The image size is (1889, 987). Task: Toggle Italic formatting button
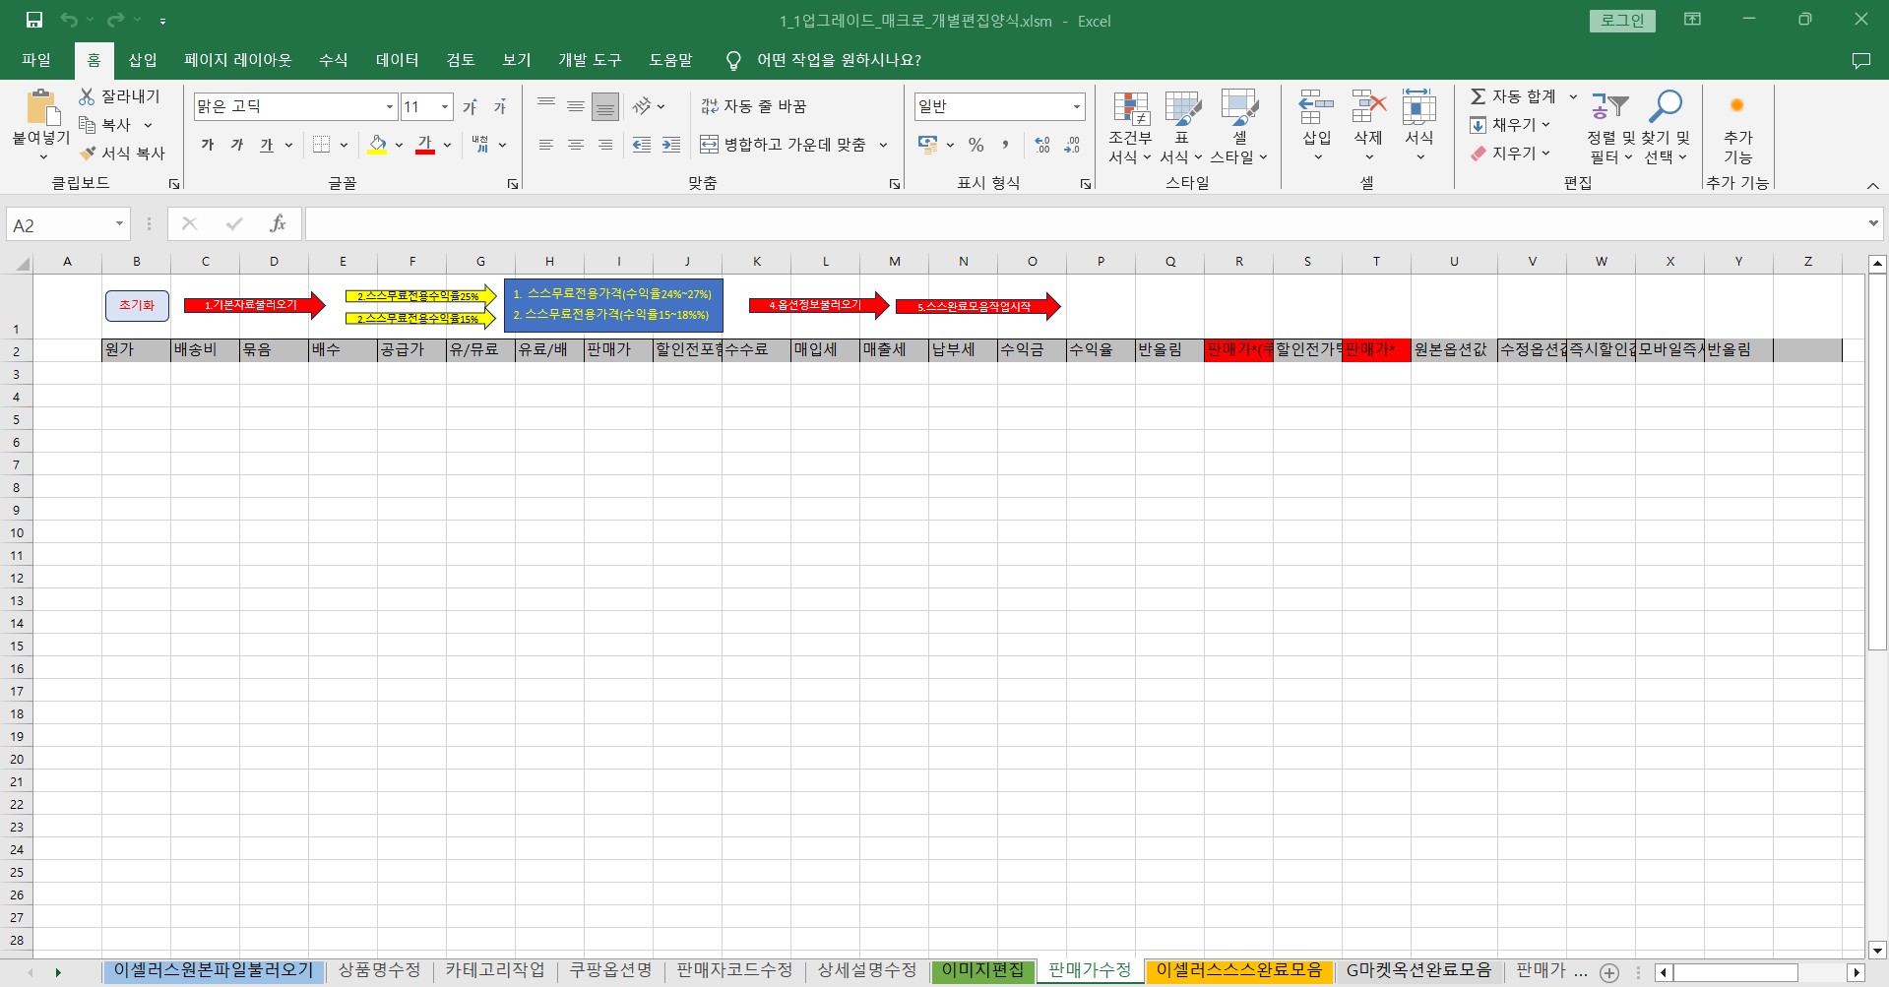tap(237, 145)
